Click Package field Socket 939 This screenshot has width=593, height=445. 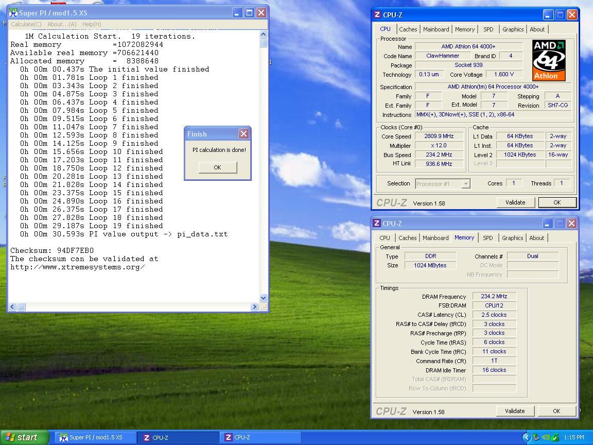click(x=468, y=65)
